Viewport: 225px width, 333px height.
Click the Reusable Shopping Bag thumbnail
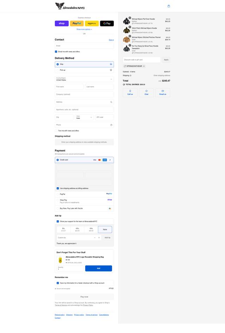[x=60, y=260]
